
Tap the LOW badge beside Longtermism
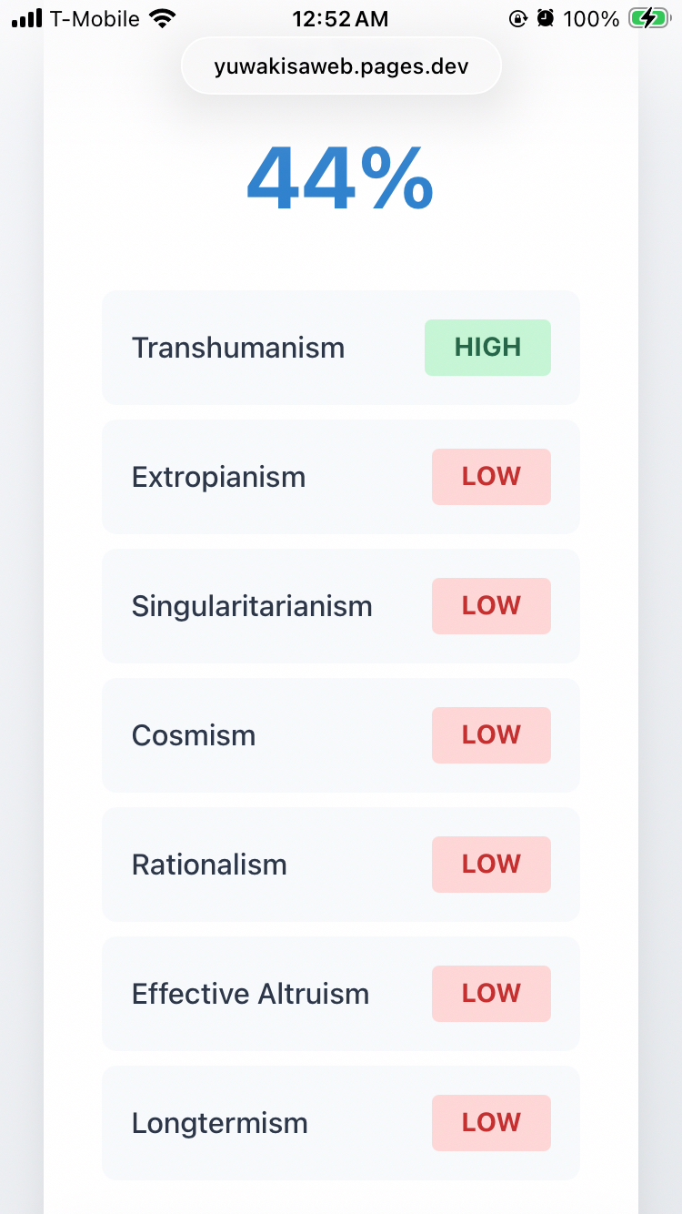point(491,1123)
